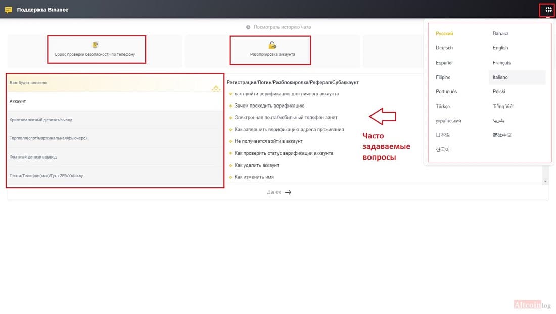Open the globe language selector icon
Screen dimensions: 556x314
[548, 10]
